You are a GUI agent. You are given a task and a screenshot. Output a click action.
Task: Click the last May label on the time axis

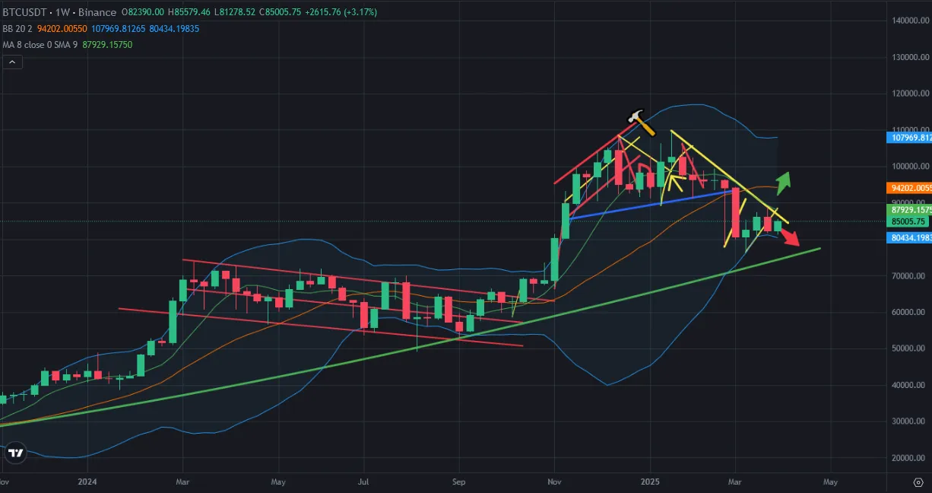[830, 482]
